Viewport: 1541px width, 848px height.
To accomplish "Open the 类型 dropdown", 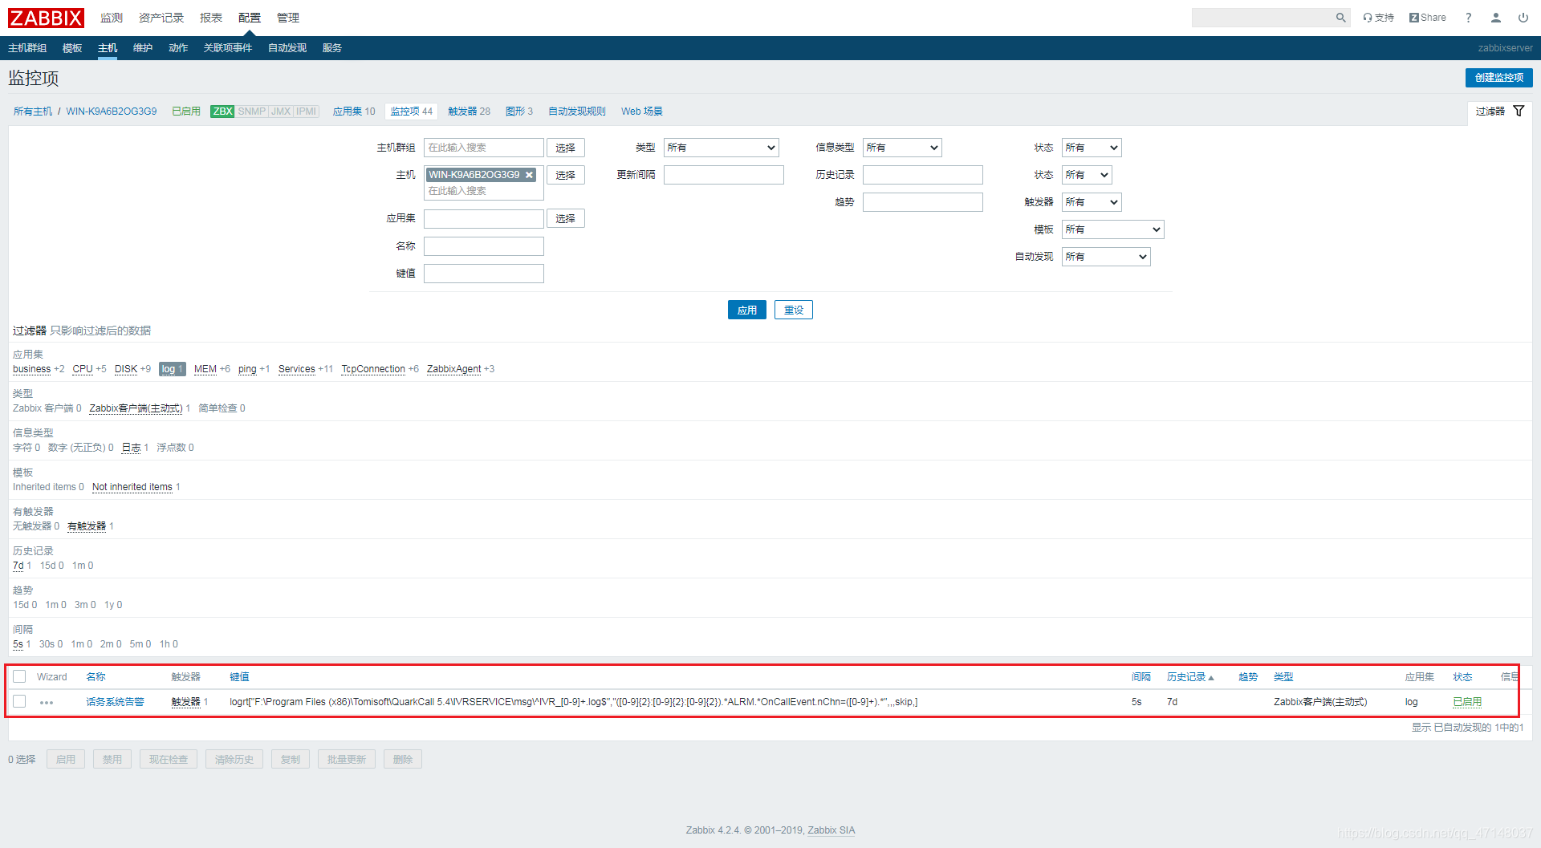I will [x=722, y=148].
